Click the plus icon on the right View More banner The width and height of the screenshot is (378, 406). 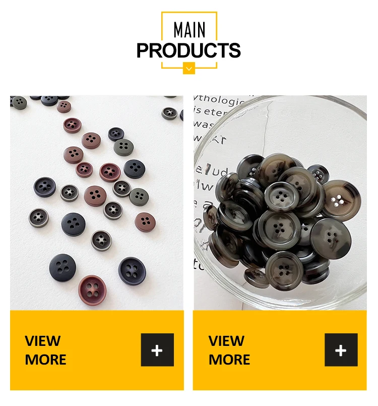341,350
